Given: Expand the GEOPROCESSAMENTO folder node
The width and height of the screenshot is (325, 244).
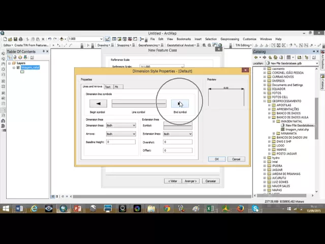Looking at the screenshot, I should pyautogui.click(x=265, y=101).
